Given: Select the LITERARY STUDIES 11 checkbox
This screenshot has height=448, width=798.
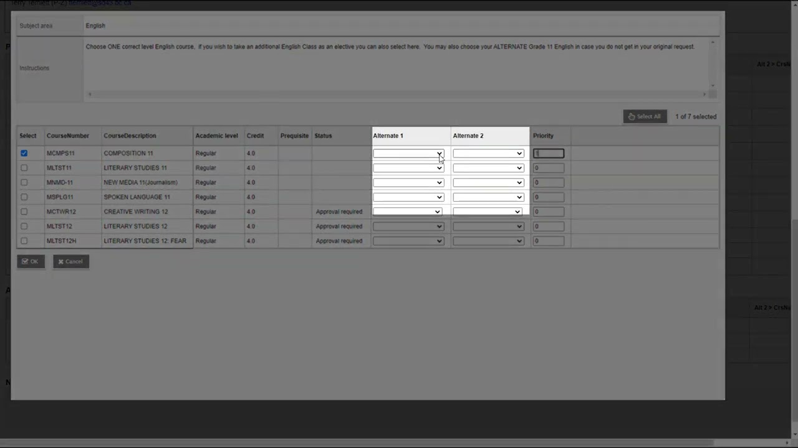Looking at the screenshot, I should pos(24,168).
